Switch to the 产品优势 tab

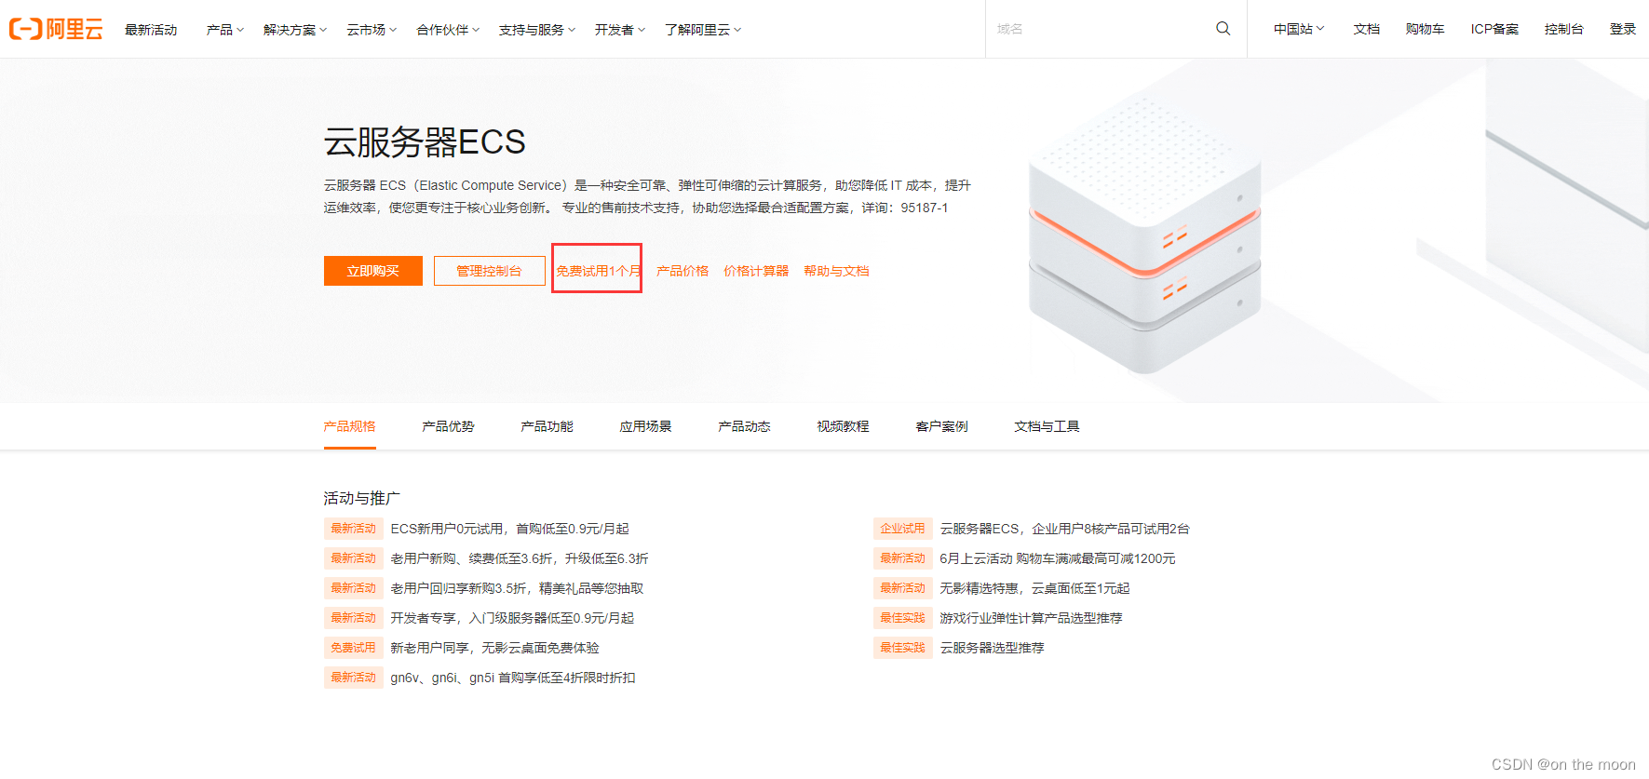click(449, 426)
